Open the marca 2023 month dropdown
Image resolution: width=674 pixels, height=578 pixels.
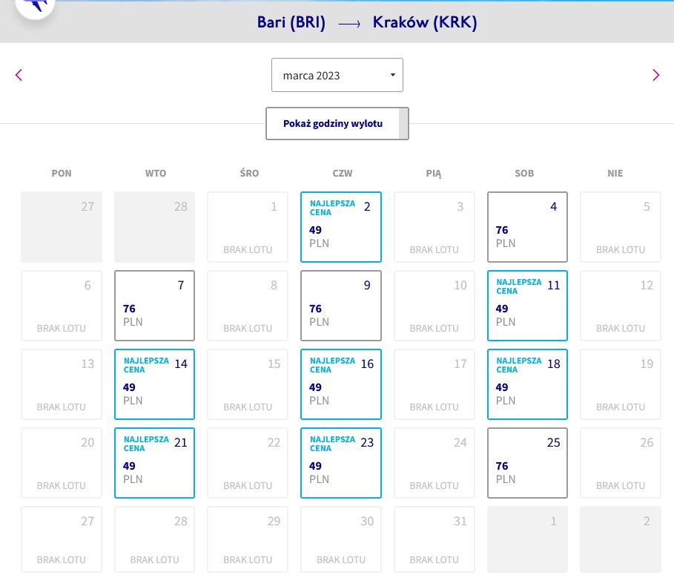(x=337, y=75)
